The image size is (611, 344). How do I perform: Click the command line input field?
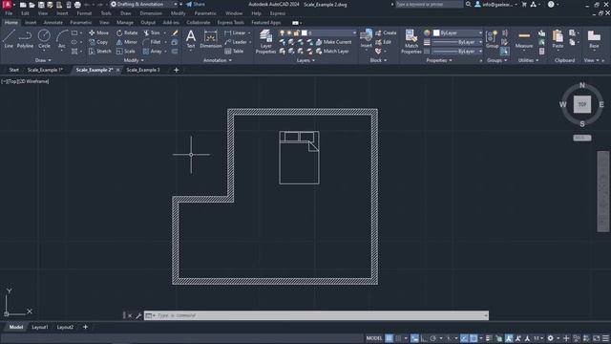(316, 315)
